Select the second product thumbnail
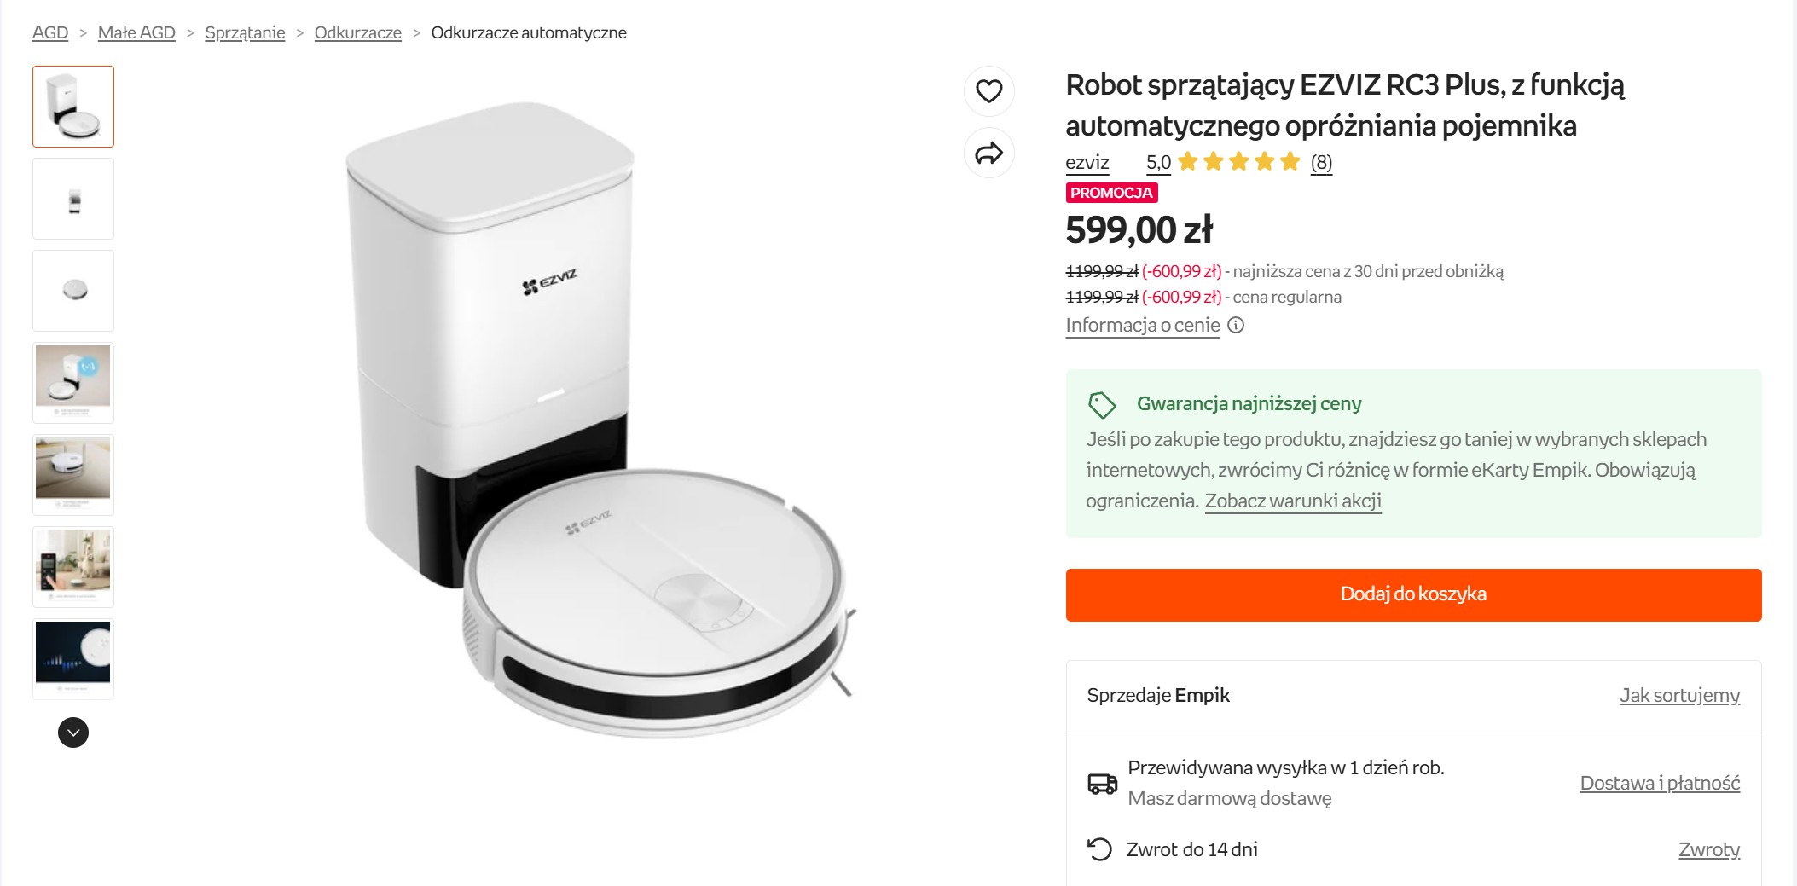Viewport: 1797px width, 886px height. pyautogui.click(x=73, y=199)
